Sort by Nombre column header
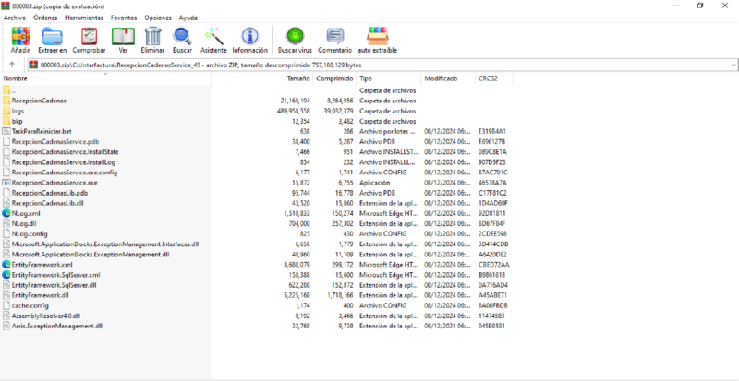The image size is (739, 381). [105, 78]
